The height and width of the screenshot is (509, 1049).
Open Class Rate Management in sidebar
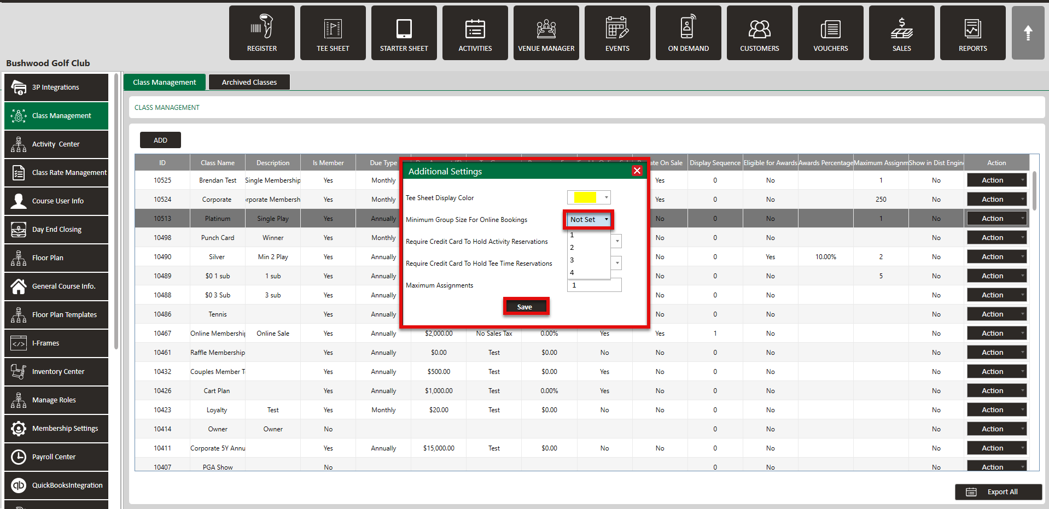56,173
